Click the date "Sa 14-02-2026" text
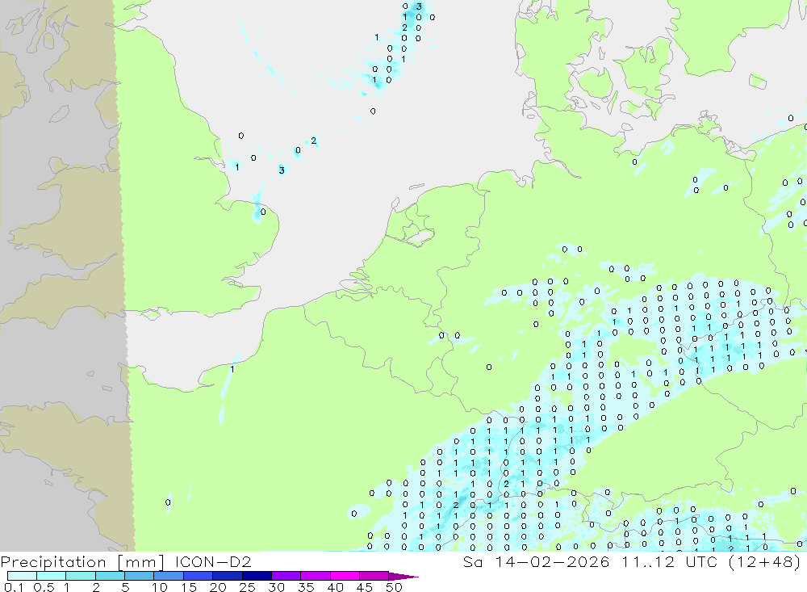Viewport: 807px width, 592px height. (x=536, y=561)
